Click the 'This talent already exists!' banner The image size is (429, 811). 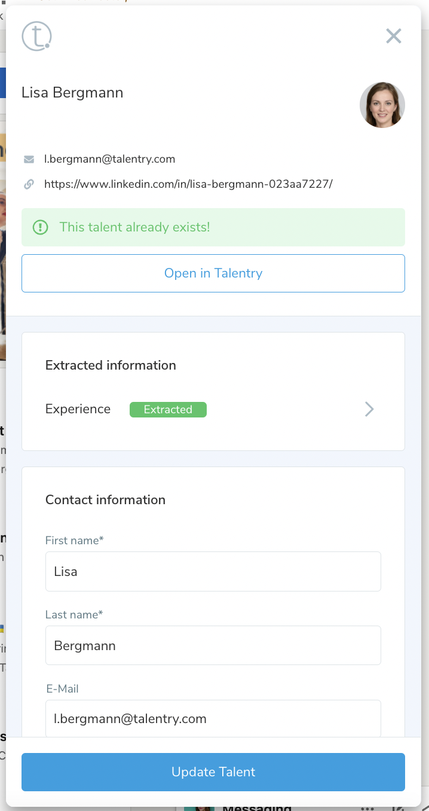click(x=213, y=227)
